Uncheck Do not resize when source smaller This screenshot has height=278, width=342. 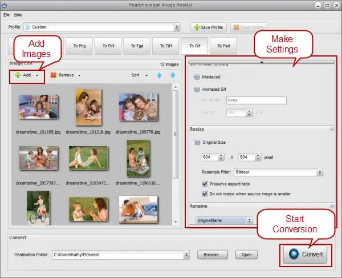pyautogui.click(x=205, y=194)
